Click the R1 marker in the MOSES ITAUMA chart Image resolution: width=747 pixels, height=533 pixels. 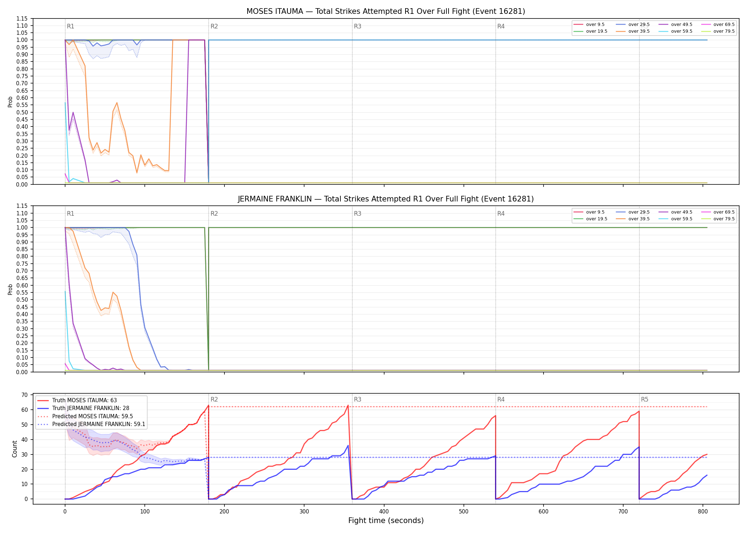coord(70,26)
